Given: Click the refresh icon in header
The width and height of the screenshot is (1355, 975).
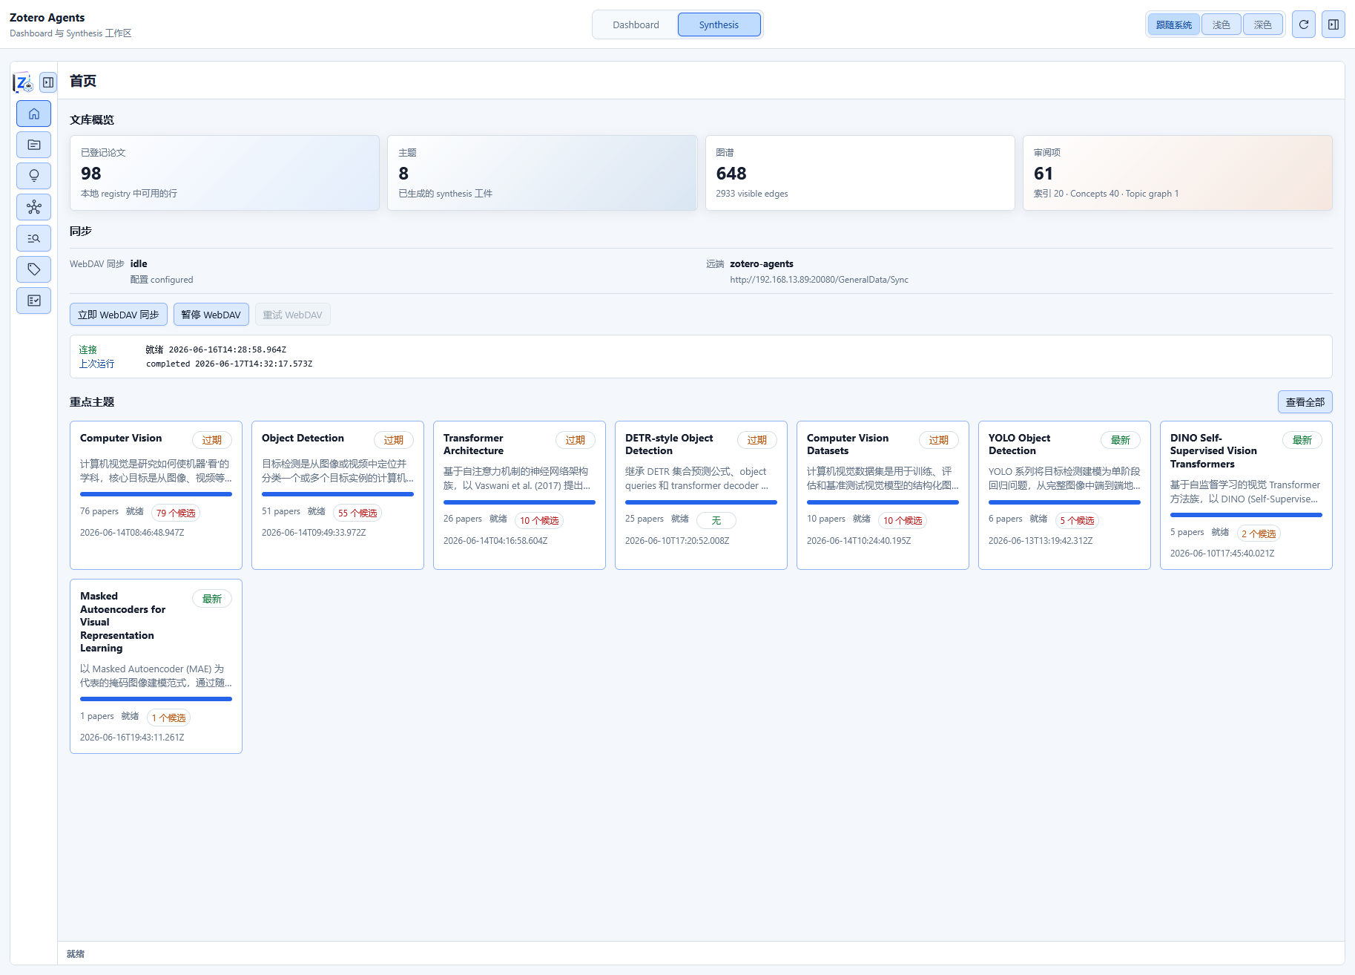Looking at the screenshot, I should point(1304,24).
